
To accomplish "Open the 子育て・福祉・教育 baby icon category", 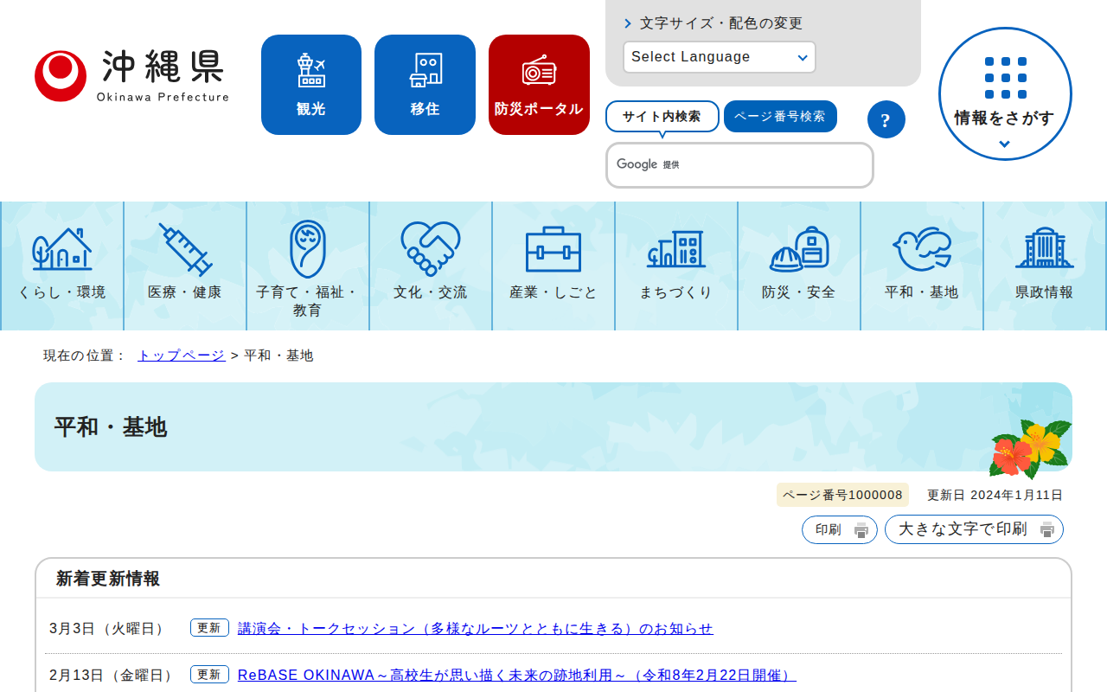I will (x=308, y=266).
